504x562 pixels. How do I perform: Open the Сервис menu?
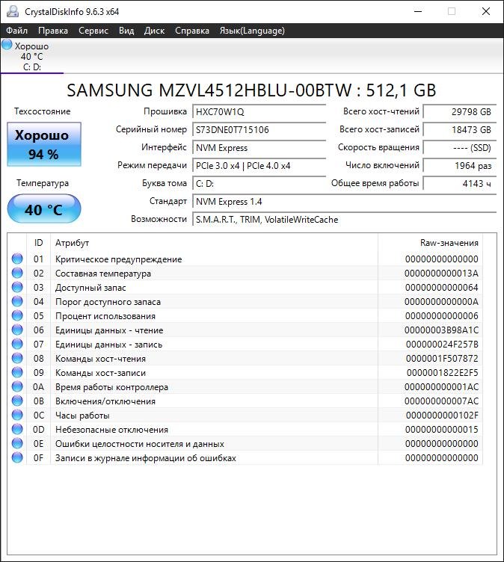93,31
